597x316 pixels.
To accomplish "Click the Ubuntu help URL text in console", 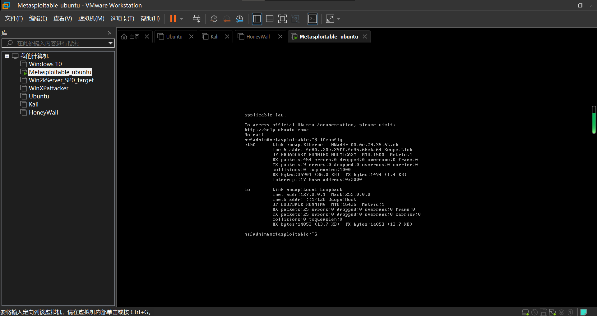I will (276, 130).
